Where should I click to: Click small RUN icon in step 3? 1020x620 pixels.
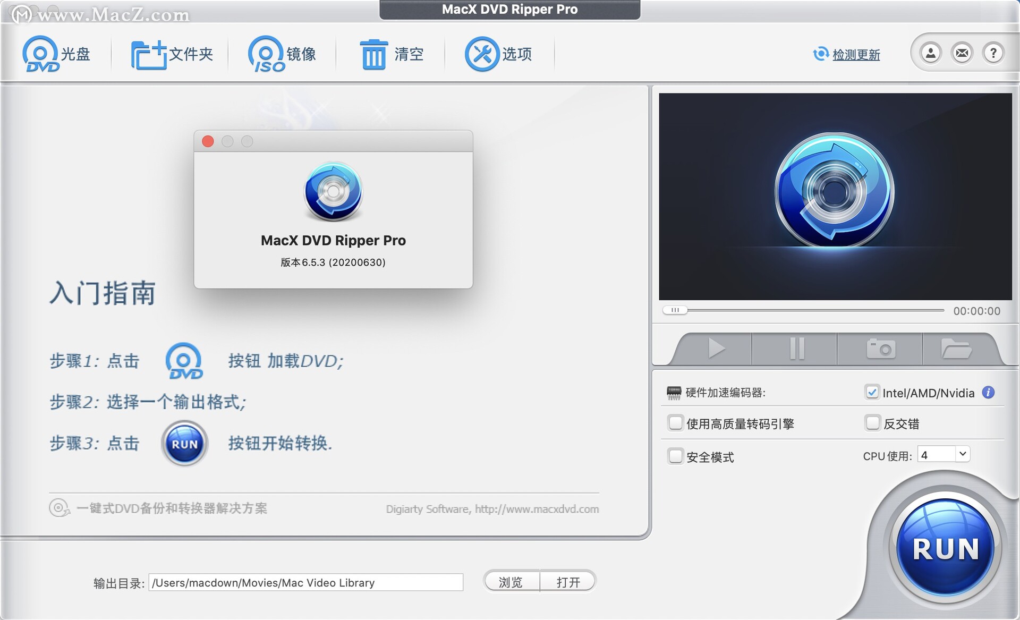click(184, 444)
